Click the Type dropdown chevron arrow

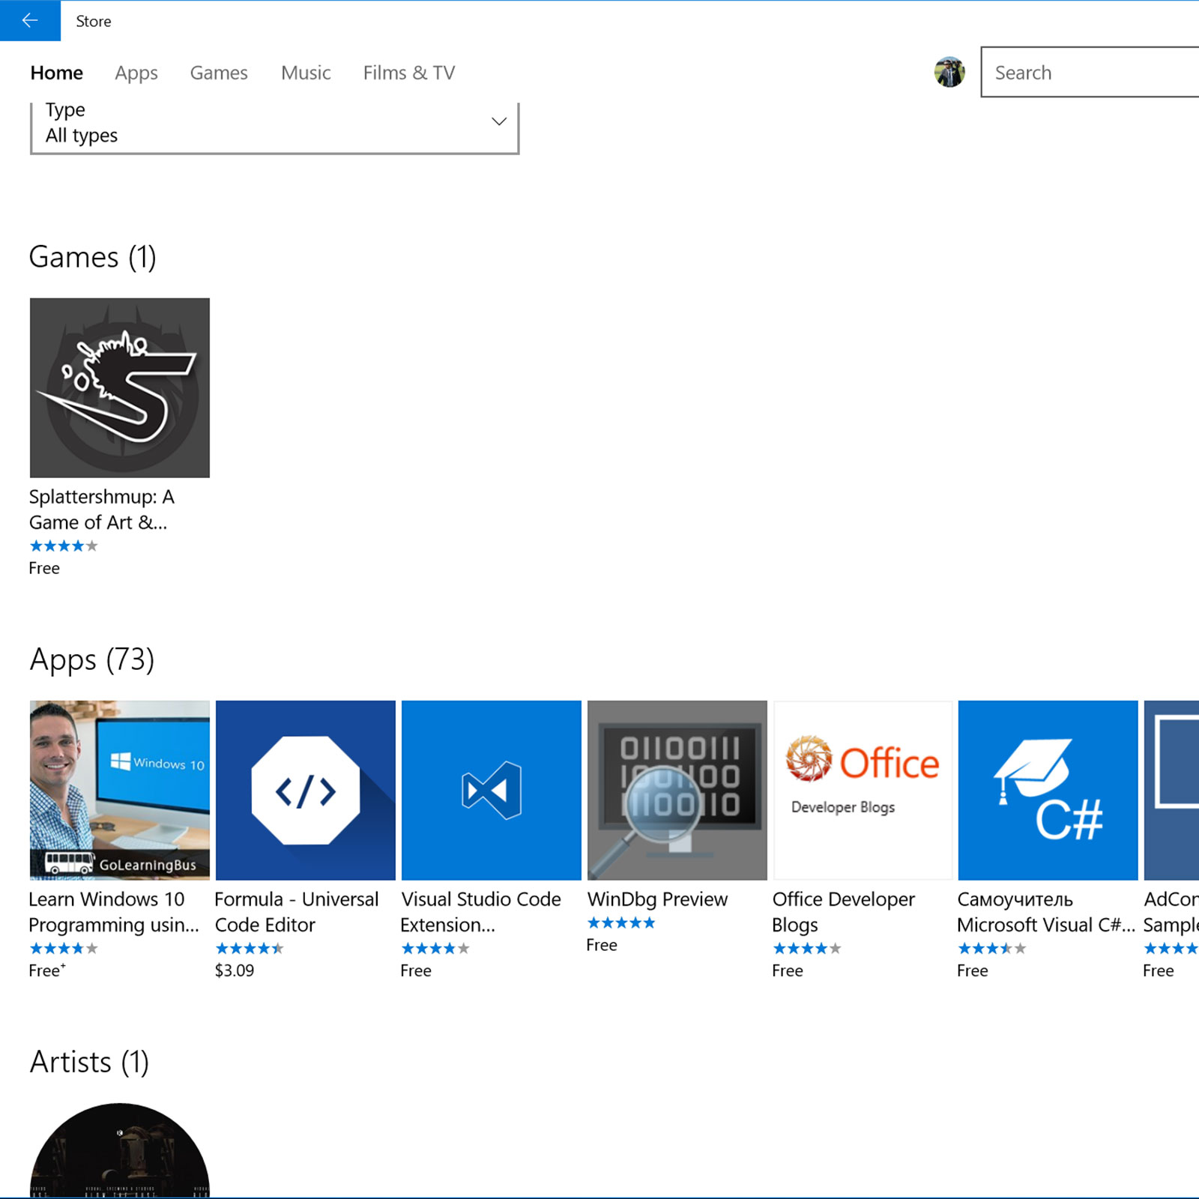[x=499, y=121]
